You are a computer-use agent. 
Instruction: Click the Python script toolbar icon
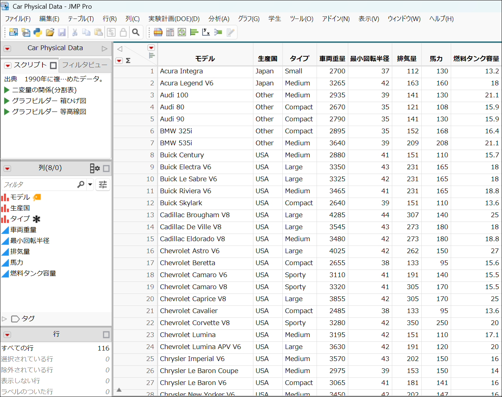[38, 32]
